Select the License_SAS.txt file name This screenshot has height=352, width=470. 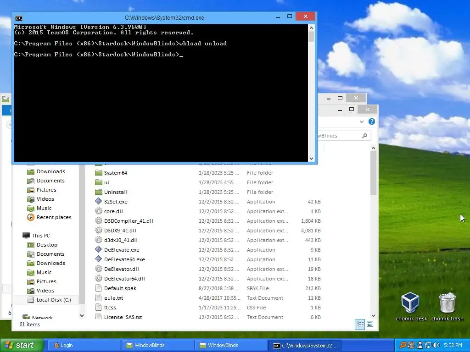(x=123, y=317)
